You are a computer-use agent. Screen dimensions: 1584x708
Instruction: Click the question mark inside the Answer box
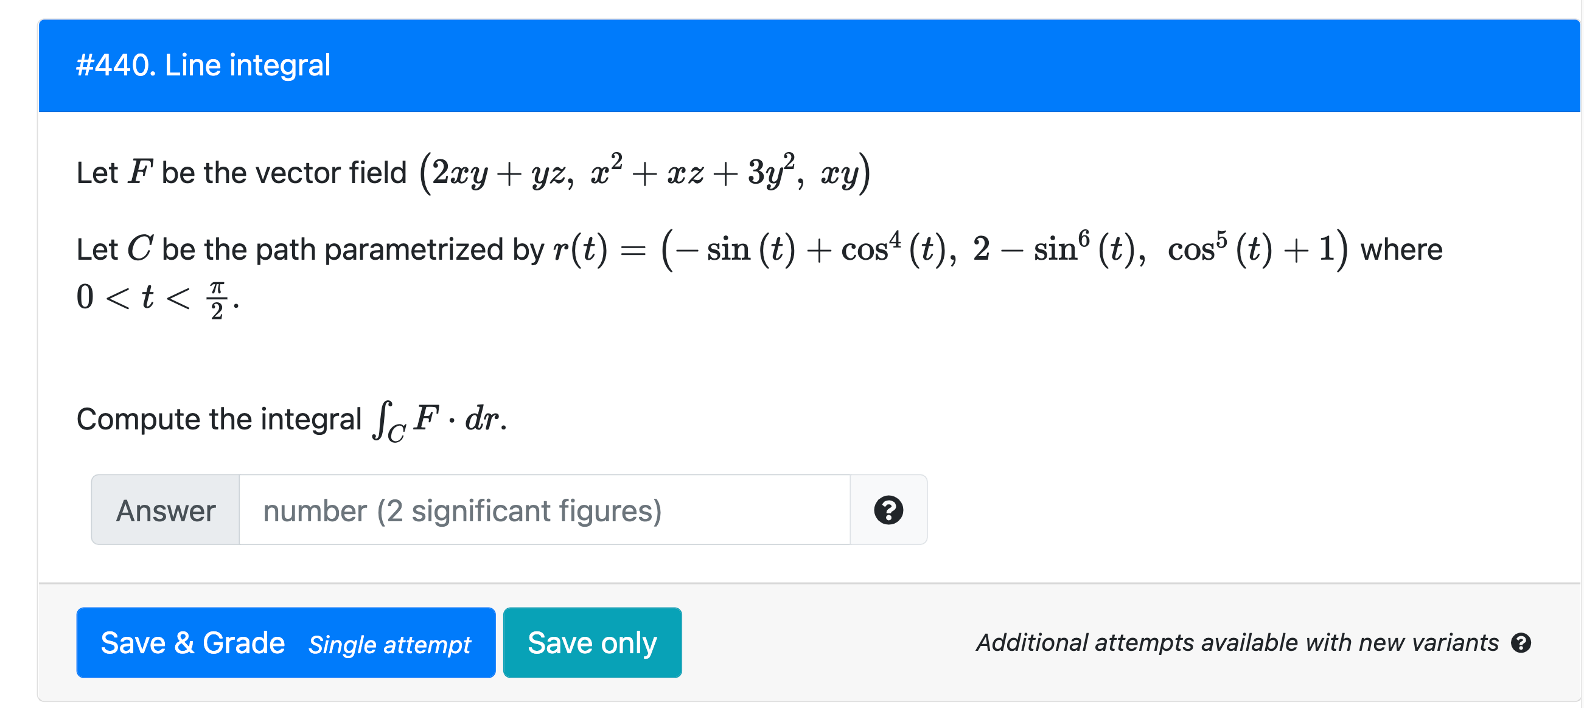point(888,509)
